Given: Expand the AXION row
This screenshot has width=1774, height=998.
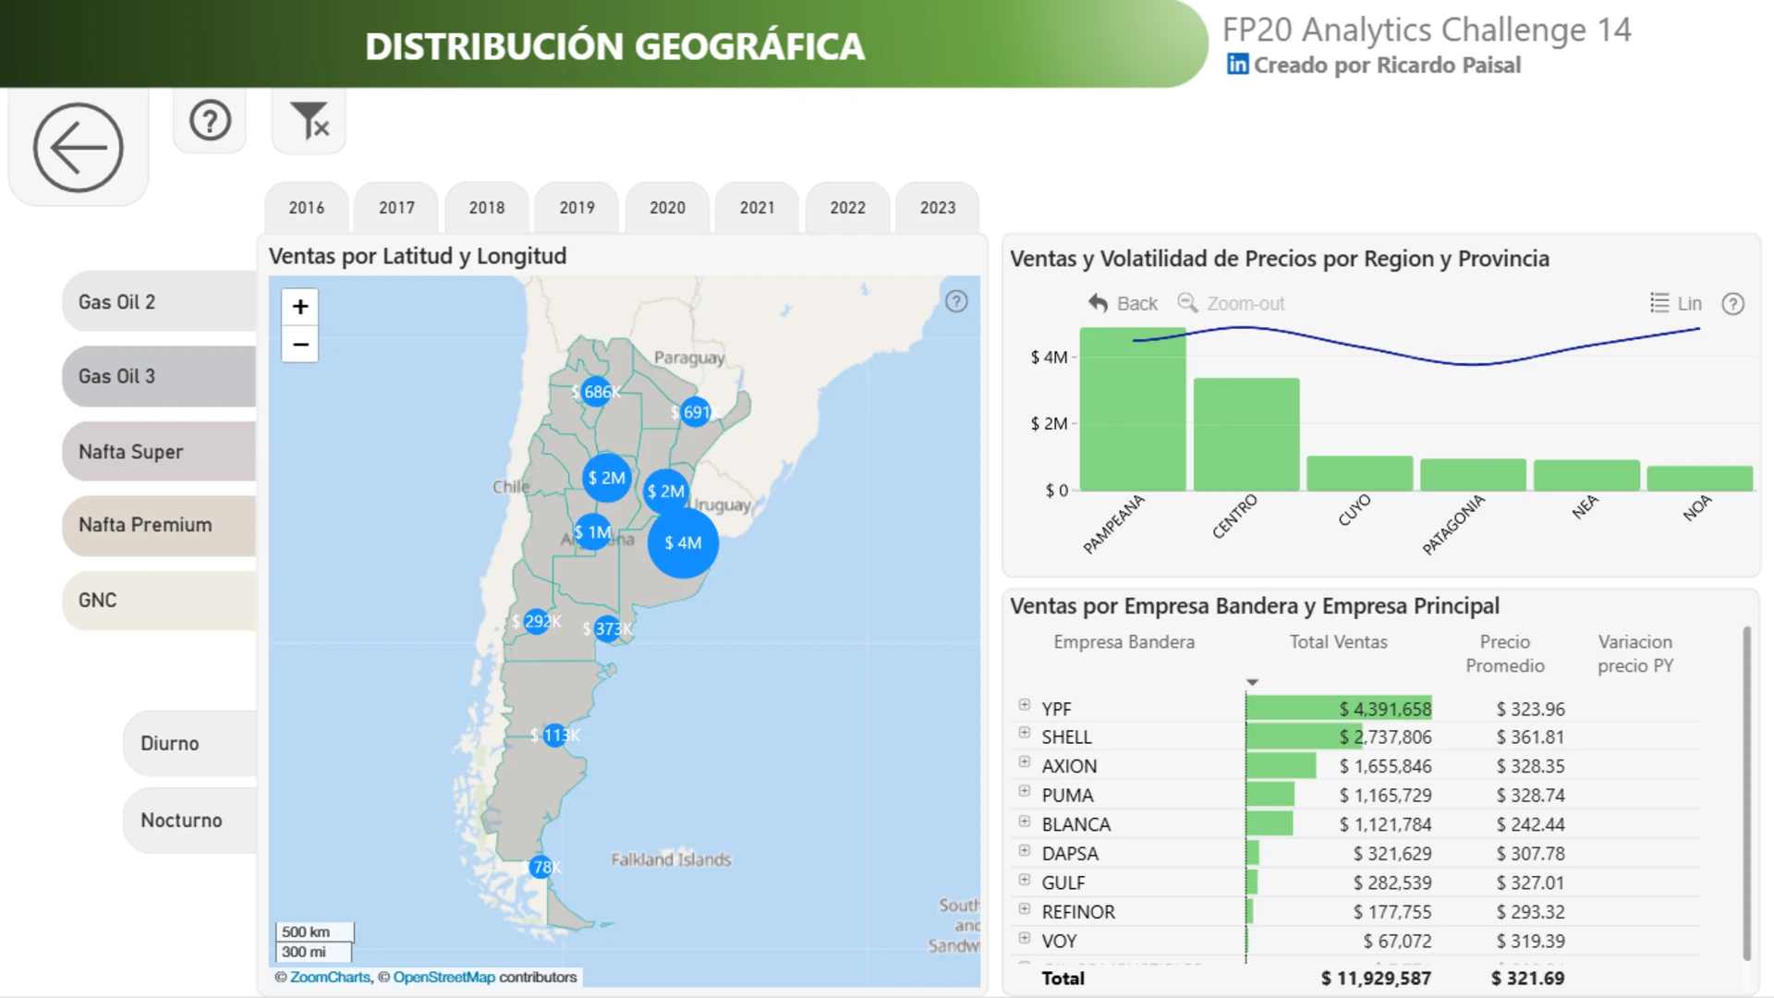Looking at the screenshot, I should tap(1025, 762).
